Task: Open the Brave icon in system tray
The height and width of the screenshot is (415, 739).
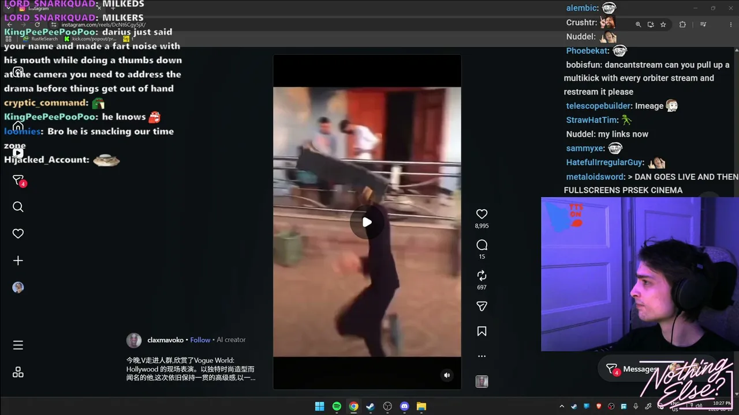Action: click(599, 406)
